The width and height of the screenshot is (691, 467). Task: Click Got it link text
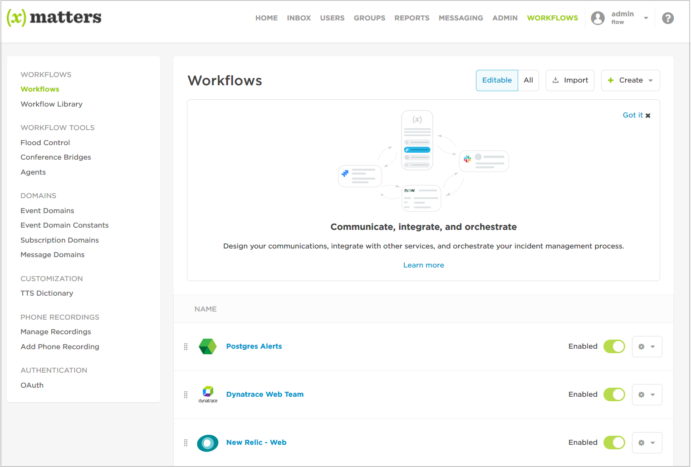click(x=633, y=115)
